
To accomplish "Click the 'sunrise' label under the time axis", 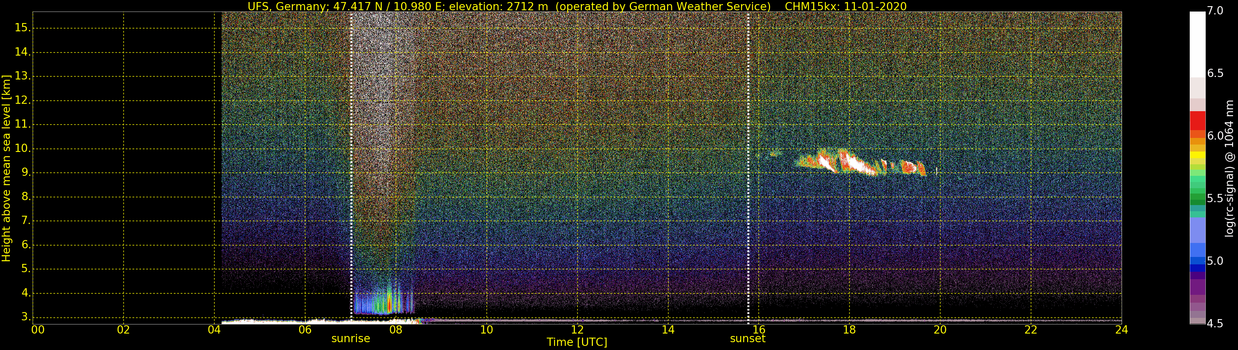I will click(x=351, y=338).
